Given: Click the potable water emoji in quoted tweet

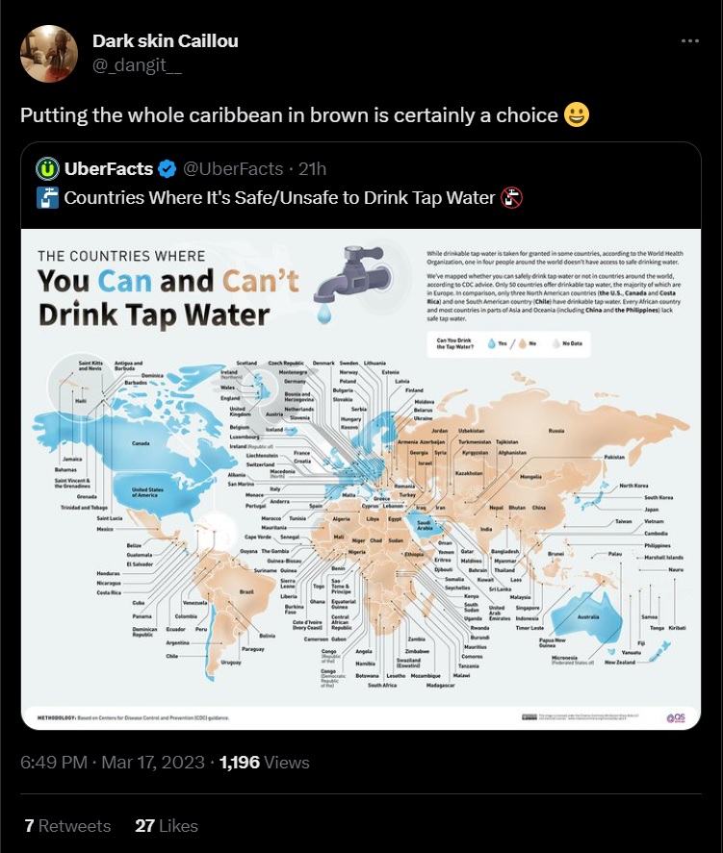Looking at the screenshot, I should 47,198.
